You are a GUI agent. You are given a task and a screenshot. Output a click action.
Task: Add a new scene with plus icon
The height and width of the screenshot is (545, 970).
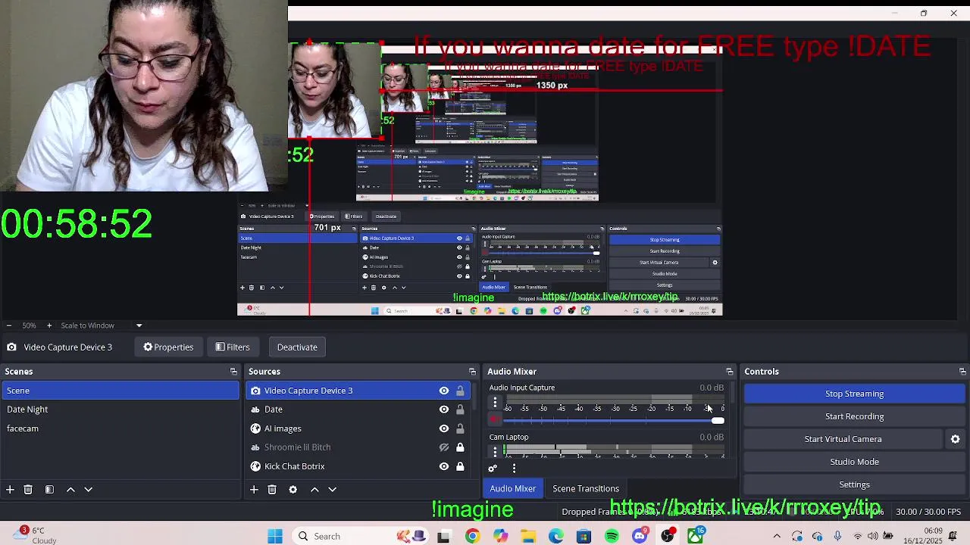(x=10, y=490)
